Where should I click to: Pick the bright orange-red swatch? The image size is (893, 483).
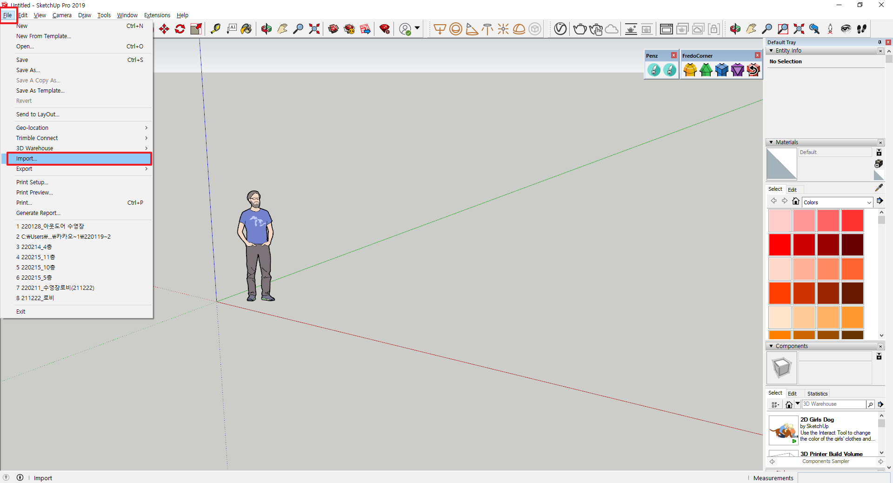click(x=780, y=293)
